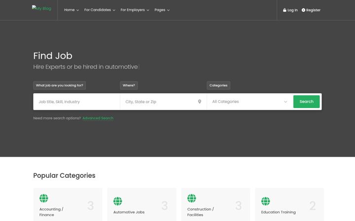Open the Education Training category

point(289,204)
